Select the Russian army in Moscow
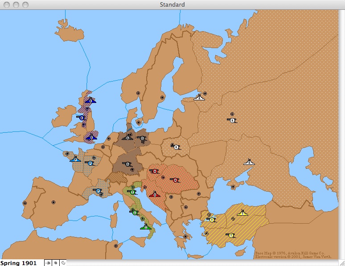Screen dimensions: 345x266 [232, 120]
